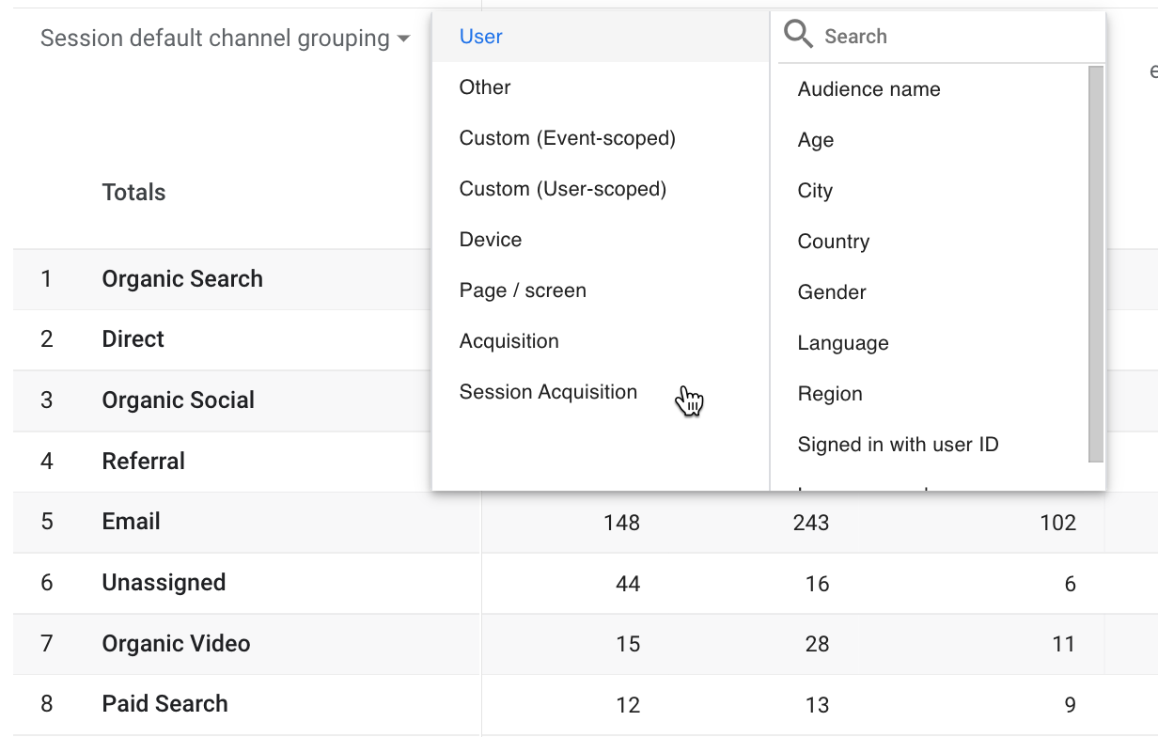Pick the Age dimension
The image size is (1158, 737).
pos(816,140)
